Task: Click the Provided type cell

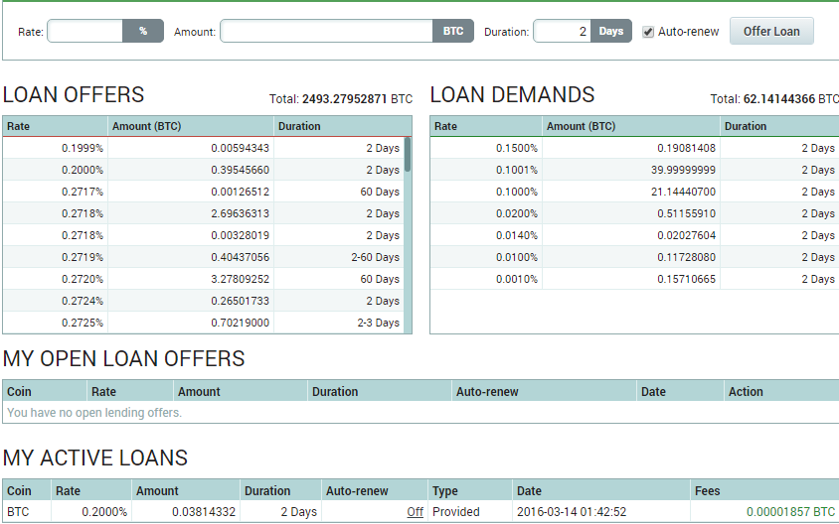Action: tap(456, 512)
